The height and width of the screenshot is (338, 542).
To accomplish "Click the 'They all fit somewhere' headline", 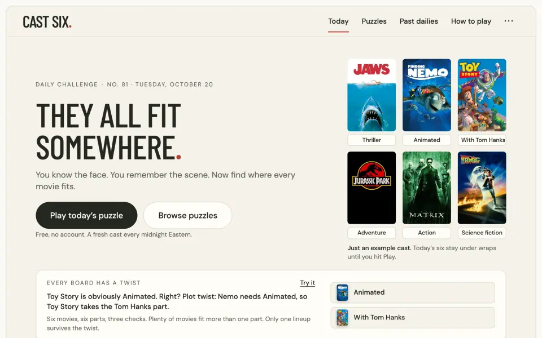I will point(108,131).
